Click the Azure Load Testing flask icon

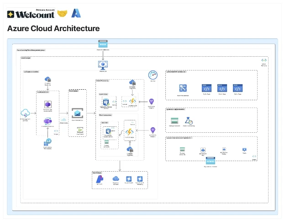[189, 121]
